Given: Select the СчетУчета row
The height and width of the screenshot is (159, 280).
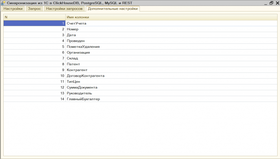Looking at the screenshot, I should 140,23.
